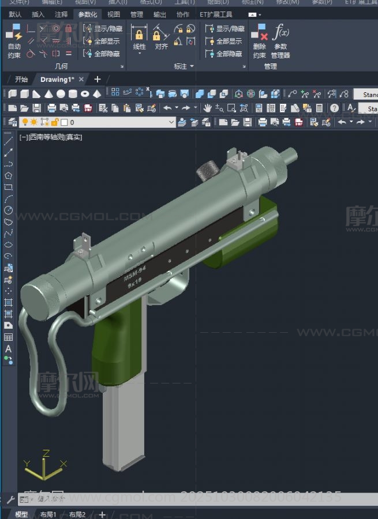Click the white layer color swatch
This screenshot has width=378, height=519.
point(64,122)
